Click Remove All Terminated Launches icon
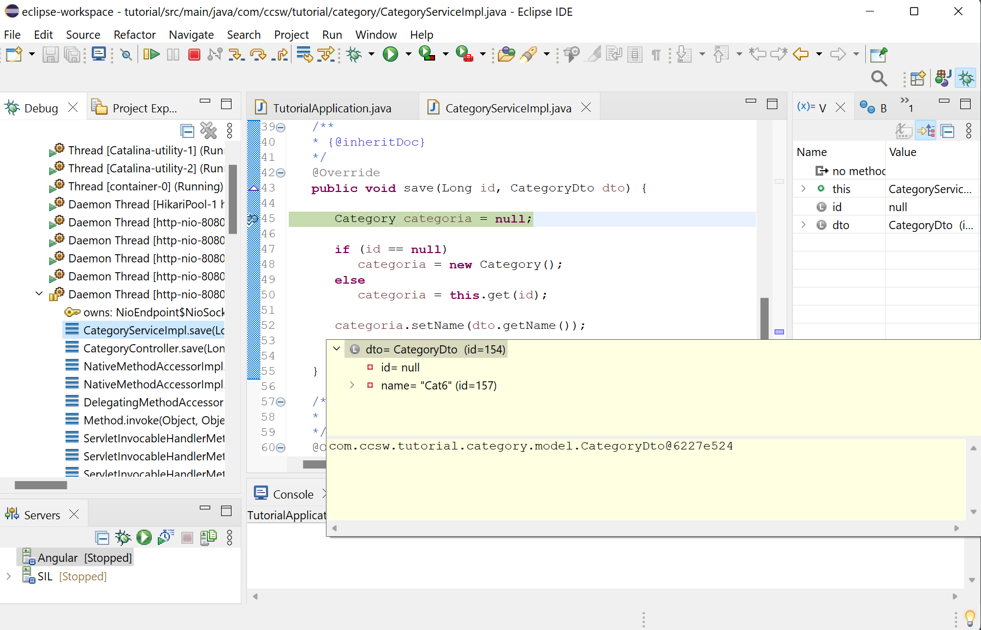 [209, 131]
